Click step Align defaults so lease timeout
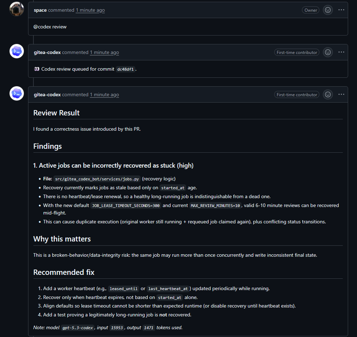357x337 pixels. pos(169,306)
